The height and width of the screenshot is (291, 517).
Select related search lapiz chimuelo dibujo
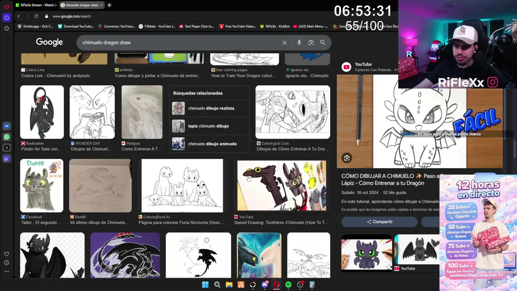coord(209,126)
